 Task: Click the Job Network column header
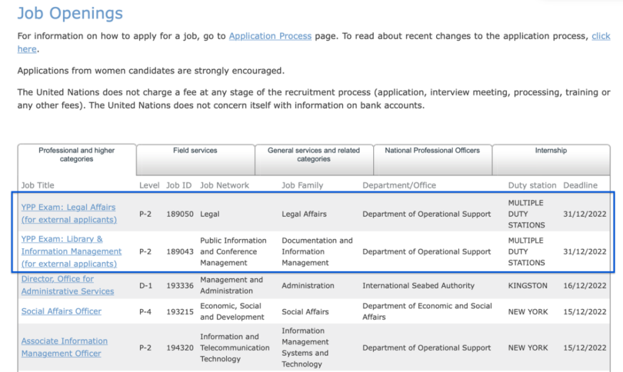pos(224,185)
